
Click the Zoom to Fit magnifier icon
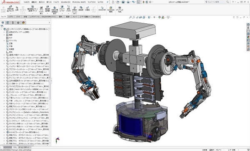tap(130, 17)
